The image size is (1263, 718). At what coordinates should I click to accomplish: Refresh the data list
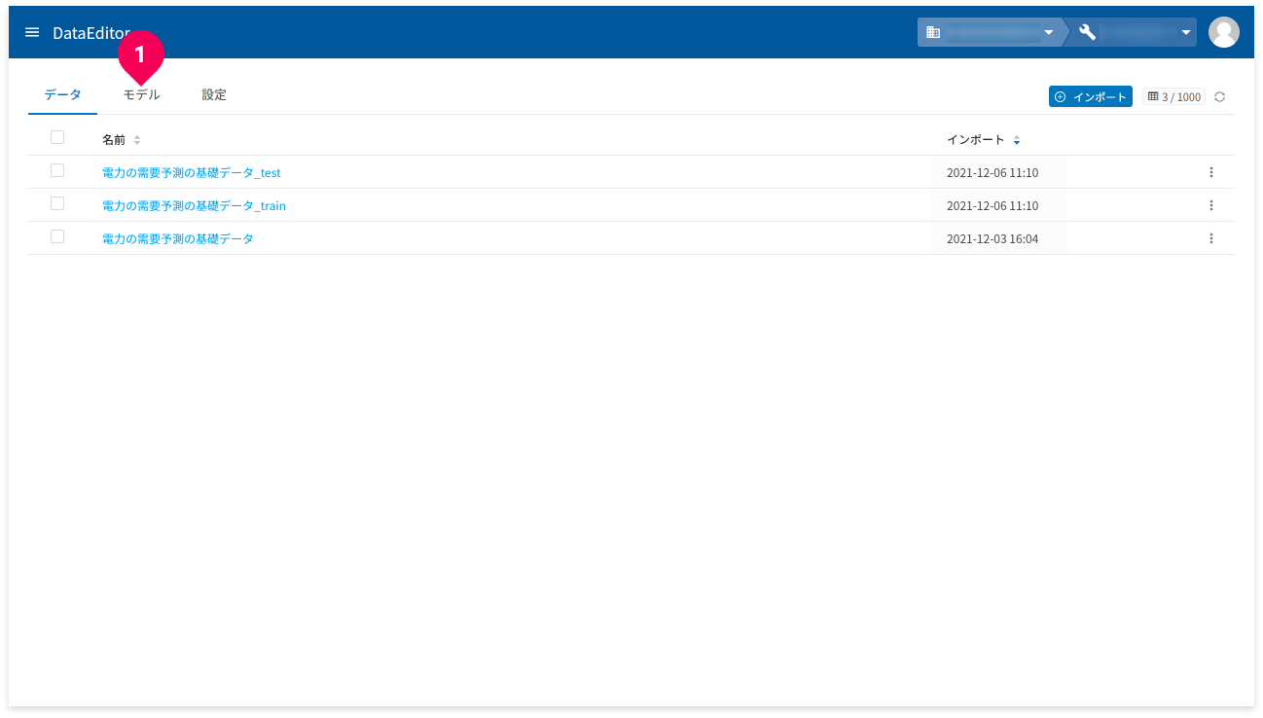point(1219,97)
